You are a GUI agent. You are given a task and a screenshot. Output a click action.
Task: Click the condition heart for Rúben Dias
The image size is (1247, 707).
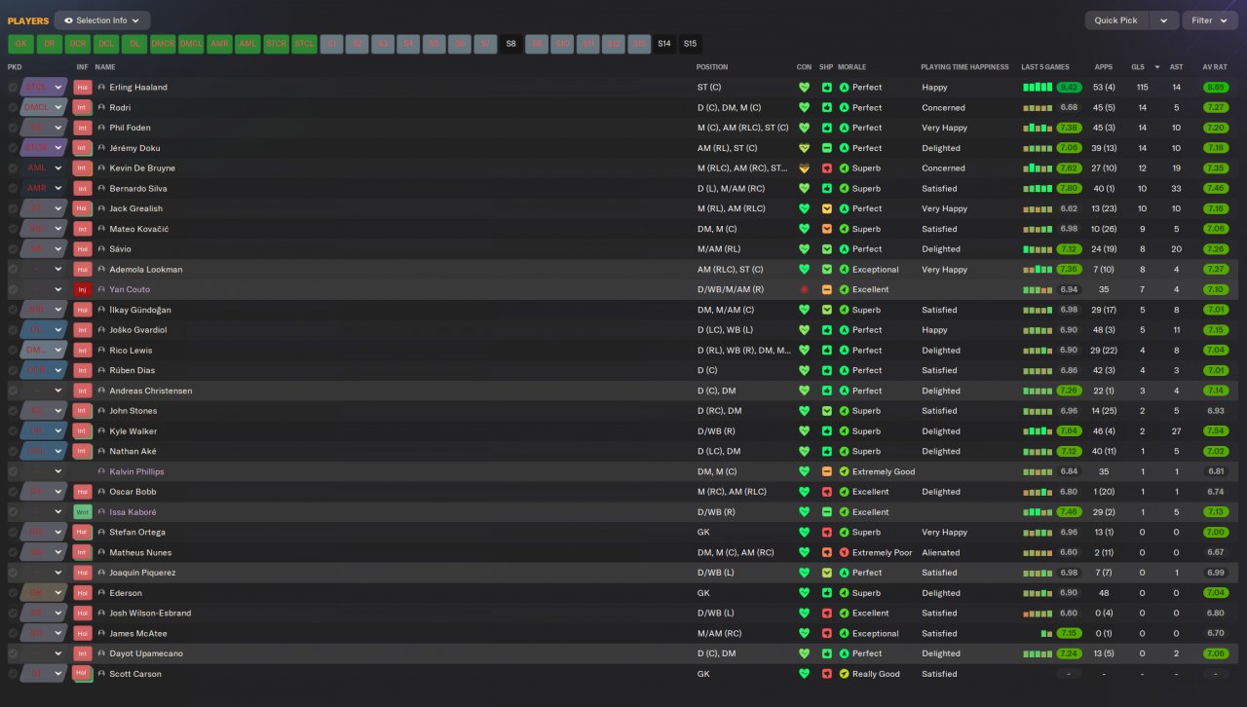tap(804, 370)
